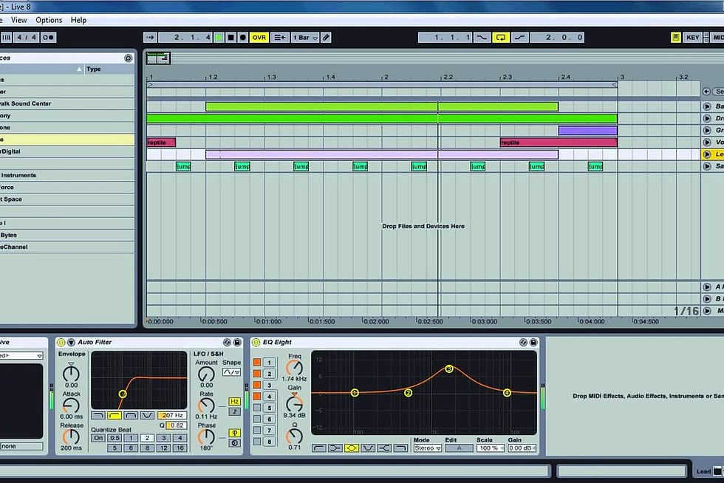Click the 4 / 4 time signature field
The height and width of the screenshot is (483, 724).
tap(27, 38)
